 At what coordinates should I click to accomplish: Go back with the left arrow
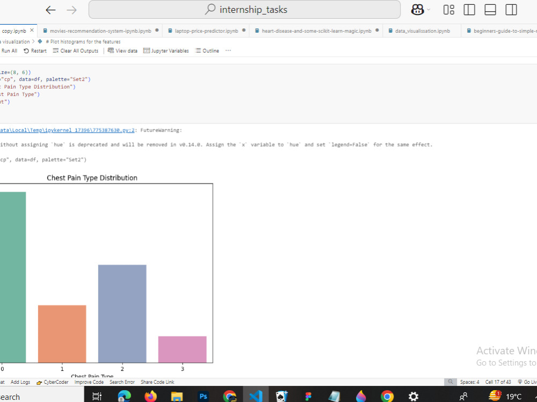[x=50, y=10]
